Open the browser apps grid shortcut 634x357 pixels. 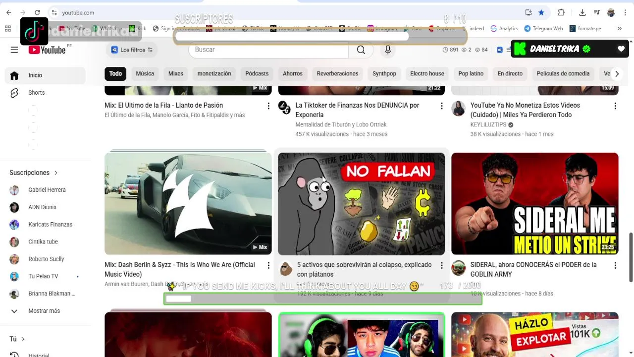(8, 28)
